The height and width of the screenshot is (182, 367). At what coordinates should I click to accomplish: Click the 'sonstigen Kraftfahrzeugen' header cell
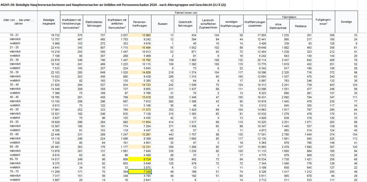[231, 24]
